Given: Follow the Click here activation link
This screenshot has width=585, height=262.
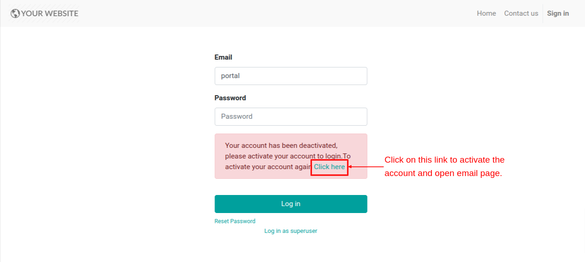Looking at the screenshot, I should [329, 167].
